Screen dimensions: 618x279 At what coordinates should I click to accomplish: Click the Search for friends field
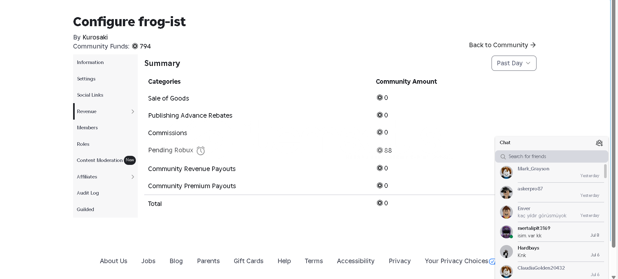pyautogui.click(x=552, y=156)
